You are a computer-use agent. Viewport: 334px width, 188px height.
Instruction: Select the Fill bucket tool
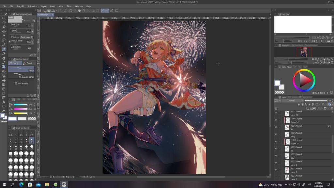click(x=4, y=80)
